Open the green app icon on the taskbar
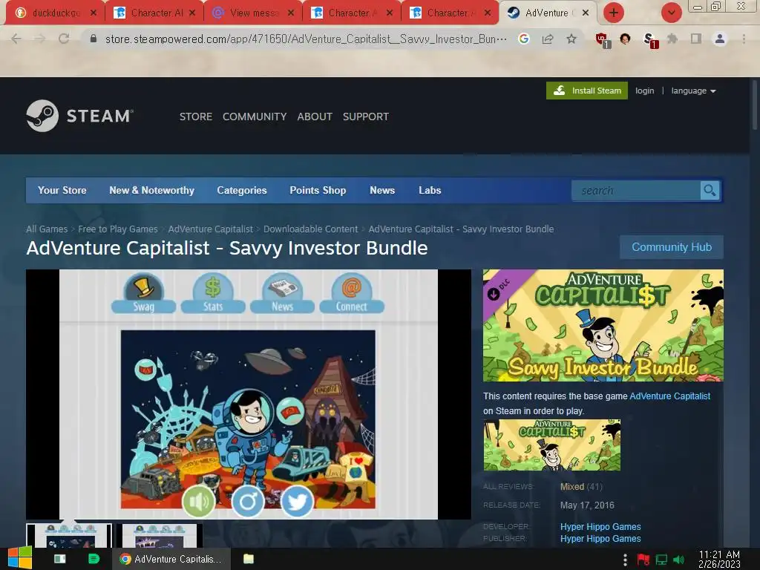Viewport: 760px width, 570px height. [x=94, y=559]
